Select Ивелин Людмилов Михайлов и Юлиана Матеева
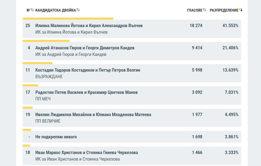The image size is (261, 166). pyautogui.click(x=132, y=118)
